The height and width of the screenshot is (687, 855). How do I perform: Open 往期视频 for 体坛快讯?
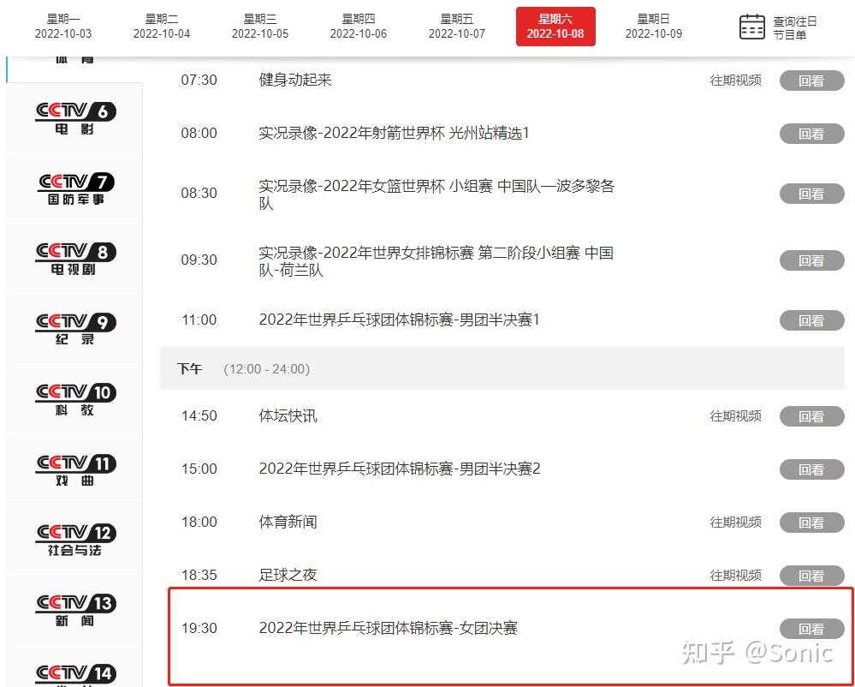pos(735,415)
